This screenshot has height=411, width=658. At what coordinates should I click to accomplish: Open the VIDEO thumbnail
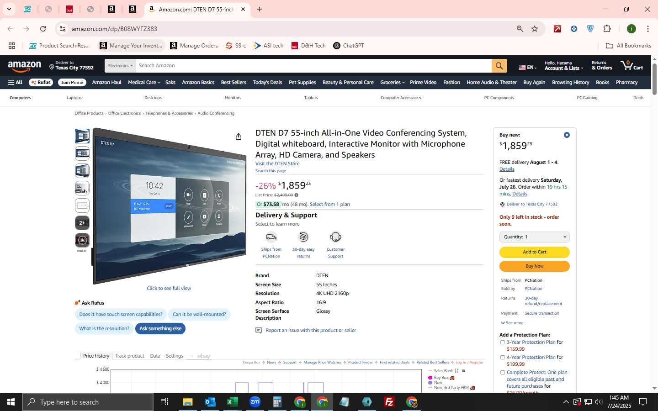click(82, 240)
